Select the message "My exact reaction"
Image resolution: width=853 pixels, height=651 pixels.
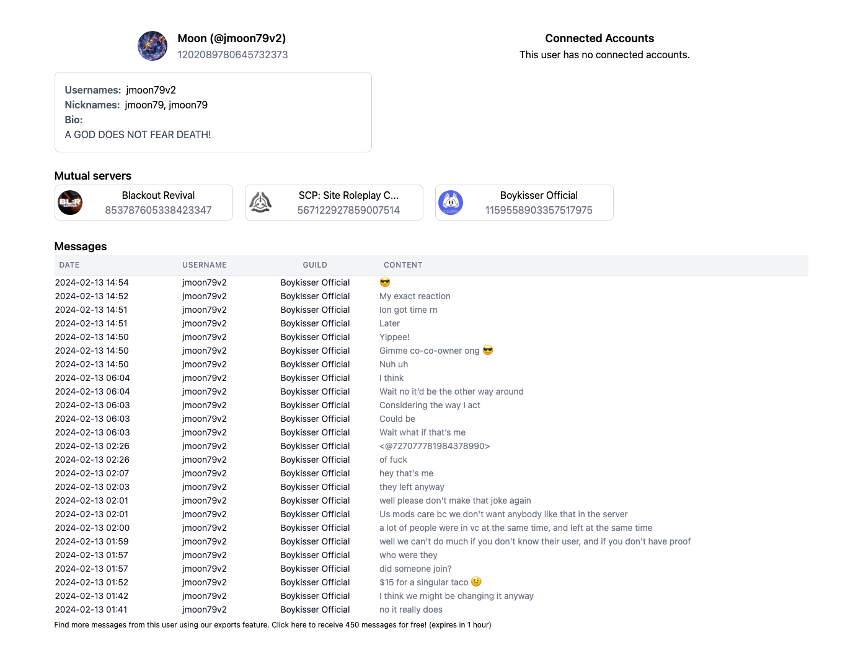415,296
